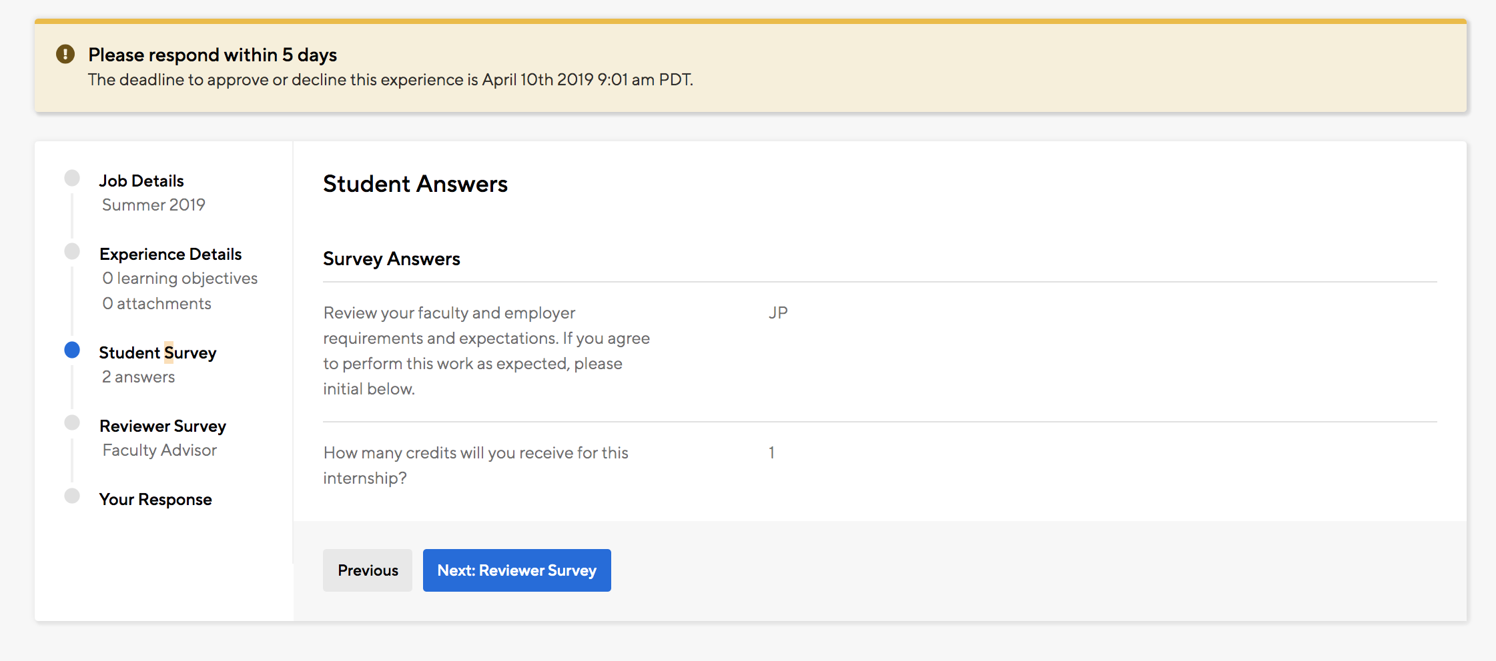Open the Your Response step
This screenshot has height=661, width=1496.
coord(155,499)
